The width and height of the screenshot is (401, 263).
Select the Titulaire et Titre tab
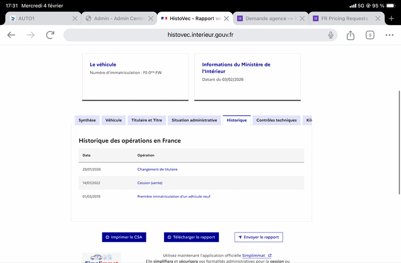pos(147,120)
